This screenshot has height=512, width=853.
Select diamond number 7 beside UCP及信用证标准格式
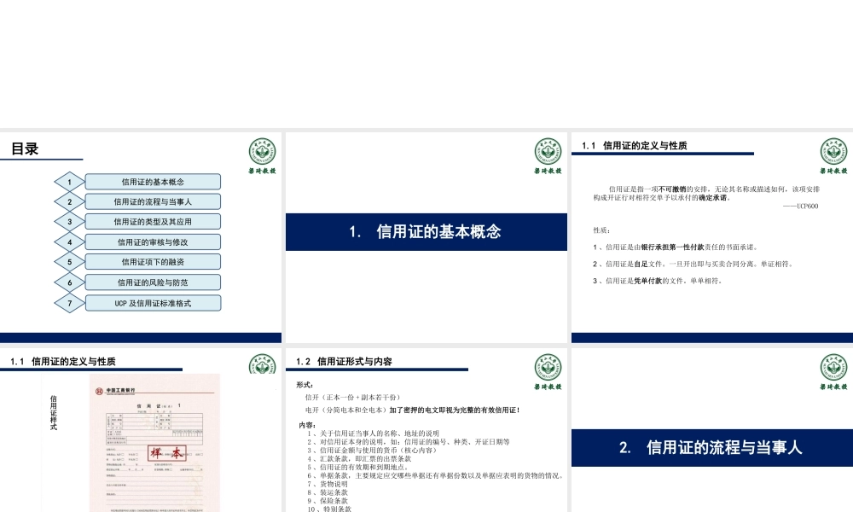pos(69,301)
